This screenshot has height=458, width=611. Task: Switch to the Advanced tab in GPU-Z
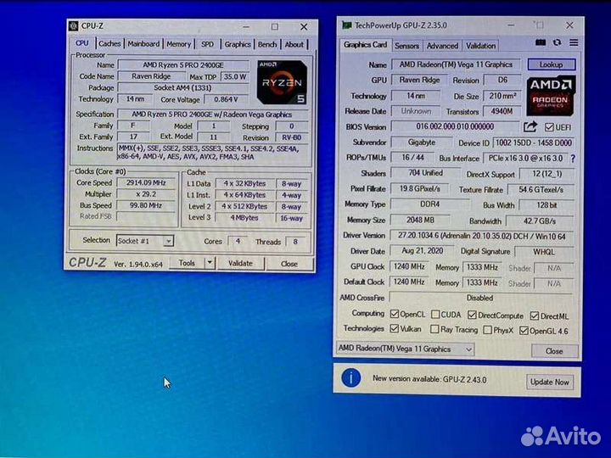(442, 46)
